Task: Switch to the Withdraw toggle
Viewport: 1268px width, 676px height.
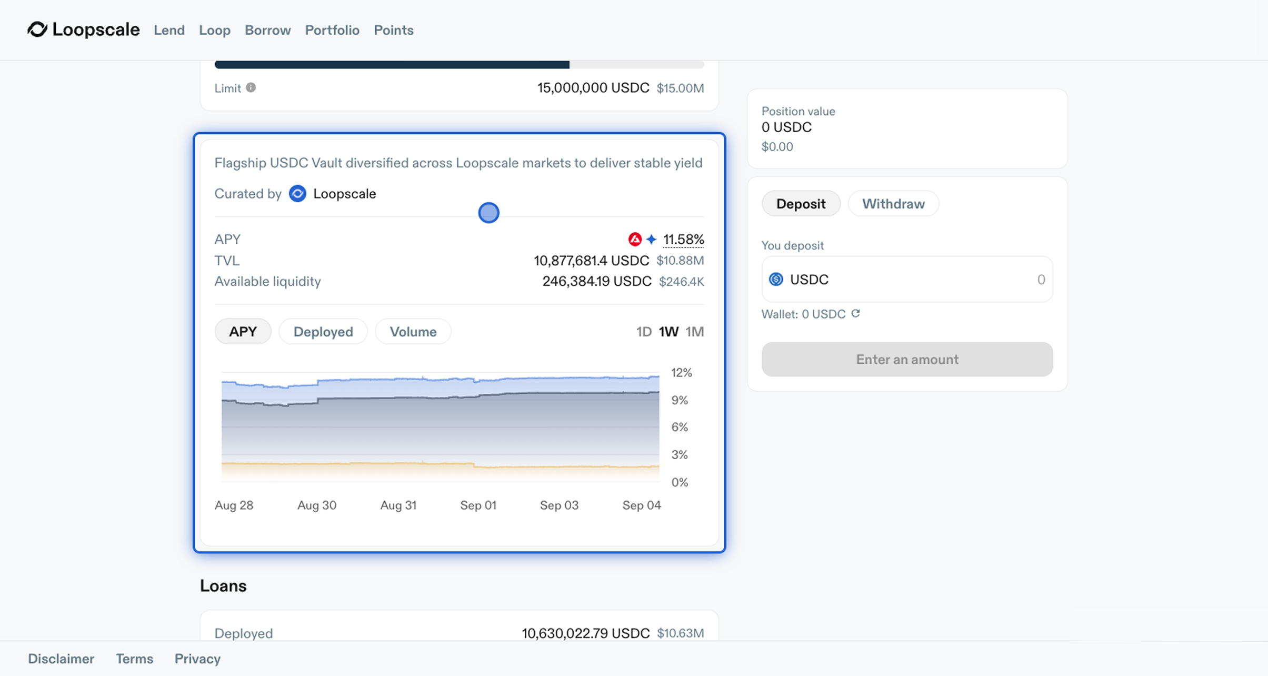Action: pyautogui.click(x=893, y=204)
